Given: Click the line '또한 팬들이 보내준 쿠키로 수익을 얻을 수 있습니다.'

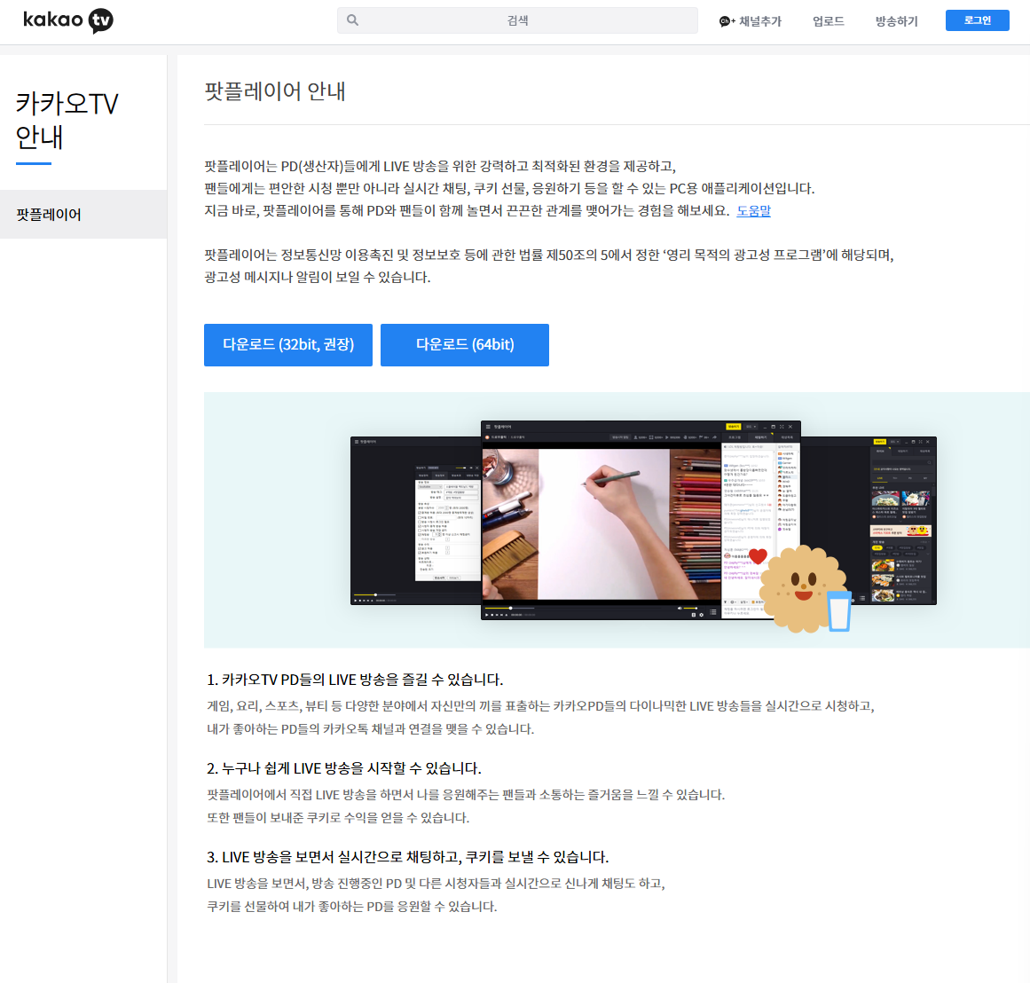Looking at the screenshot, I should pyautogui.click(x=338, y=817).
